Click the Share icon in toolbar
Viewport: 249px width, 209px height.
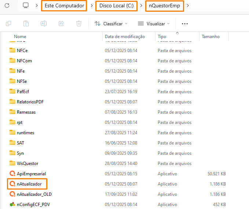61,23
